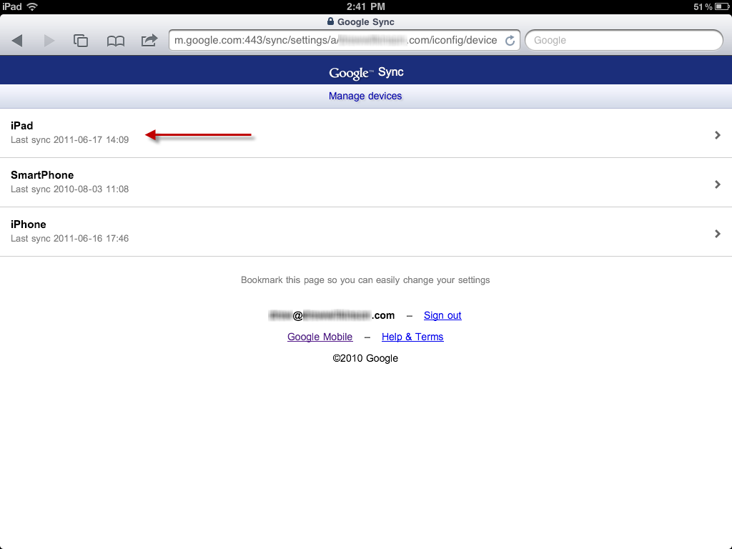Open the bookmarks book icon
Image resolution: width=732 pixels, height=549 pixels.
pyautogui.click(x=115, y=41)
